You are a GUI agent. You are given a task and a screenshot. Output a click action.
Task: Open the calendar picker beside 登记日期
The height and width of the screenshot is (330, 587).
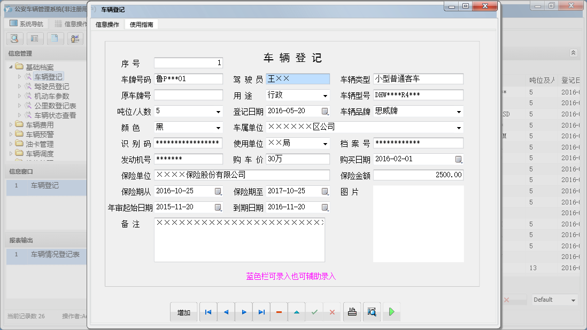(325, 111)
